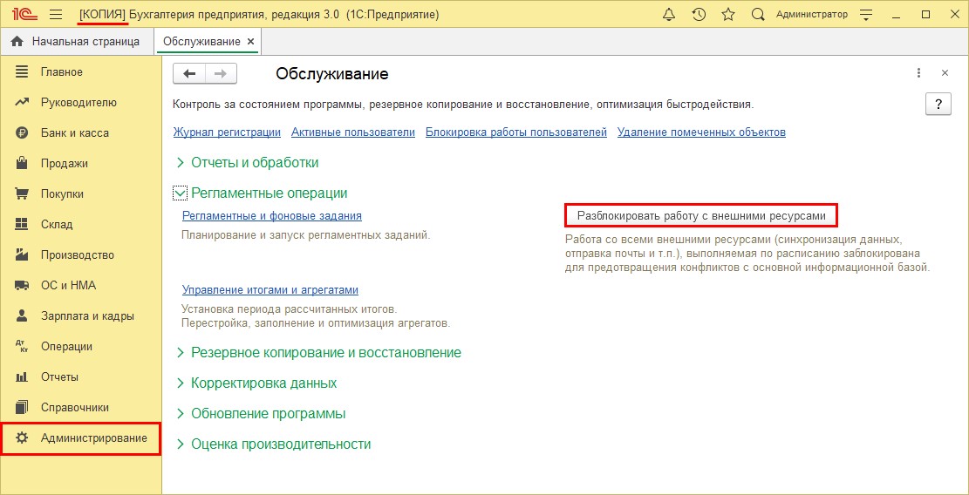Click Разблокировать работу с внешними ресурсами

point(700,214)
